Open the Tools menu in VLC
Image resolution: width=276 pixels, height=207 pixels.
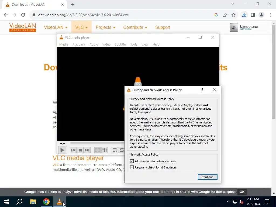point(133,44)
